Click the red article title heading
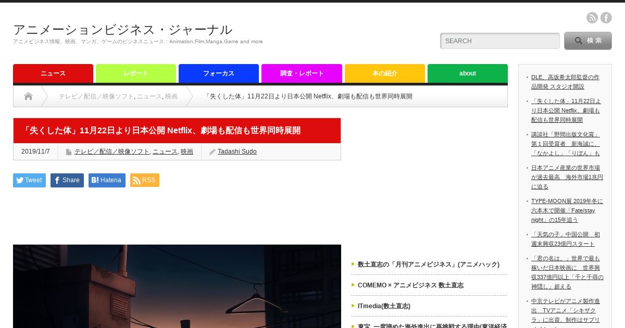 [177, 130]
